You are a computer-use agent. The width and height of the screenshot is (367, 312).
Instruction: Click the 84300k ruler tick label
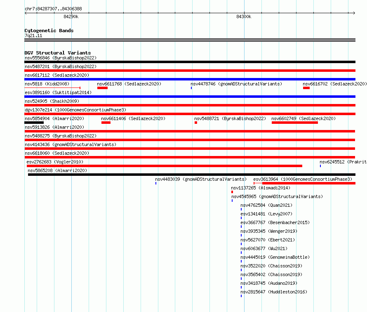244,17
